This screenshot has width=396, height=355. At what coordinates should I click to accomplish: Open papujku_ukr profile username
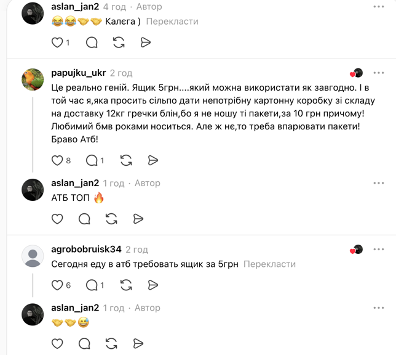pyautogui.click(x=79, y=73)
